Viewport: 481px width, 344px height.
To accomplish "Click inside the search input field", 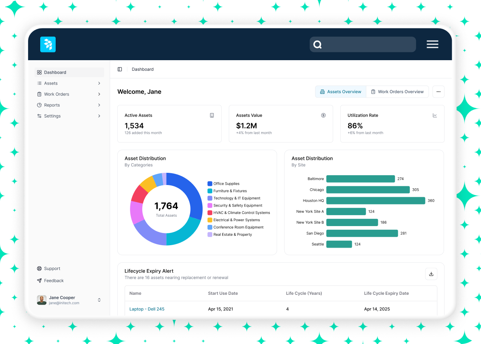I will [366, 44].
